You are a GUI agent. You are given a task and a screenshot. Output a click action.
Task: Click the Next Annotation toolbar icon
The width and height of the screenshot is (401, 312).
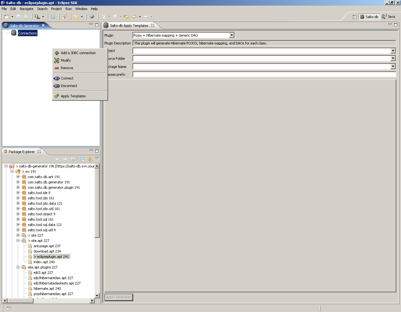[x=103, y=17]
